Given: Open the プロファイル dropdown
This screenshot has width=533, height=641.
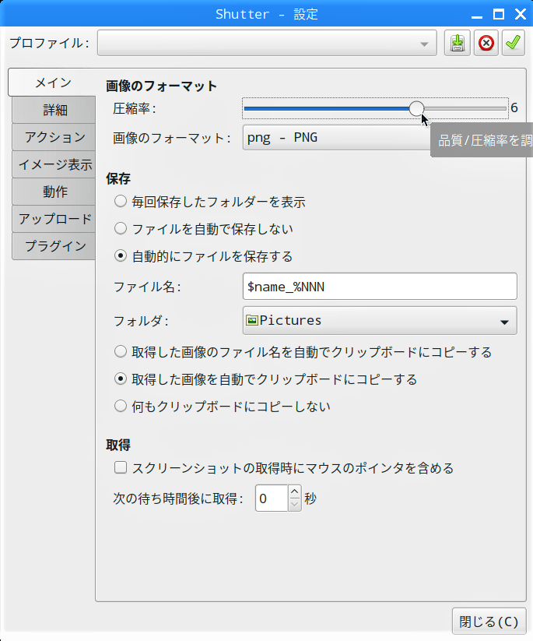Looking at the screenshot, I should point(267,43).
